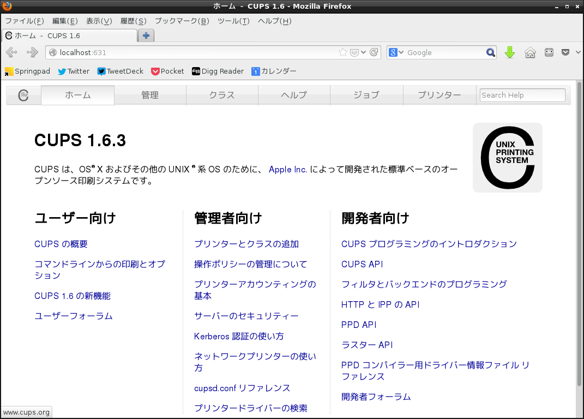Open the カレンダー bookmark
Image resolution: width=584 pixels, height=419 pixels.
click(x=274, y=71)
